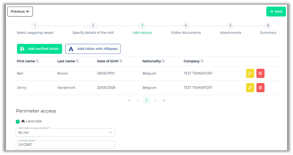The height and width of the screenshot is (155, 293).
Task: Delete Jenny Vandervort from visitors list
Action: [x=260, y=88]
